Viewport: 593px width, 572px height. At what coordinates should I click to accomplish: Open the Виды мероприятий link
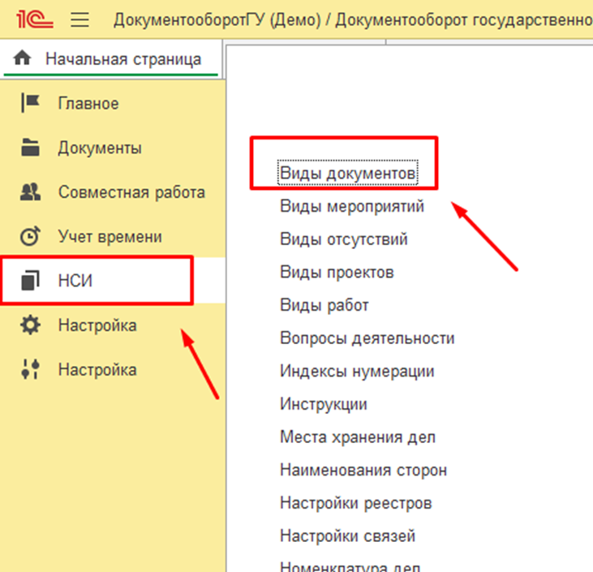click(x=352, y=206)
